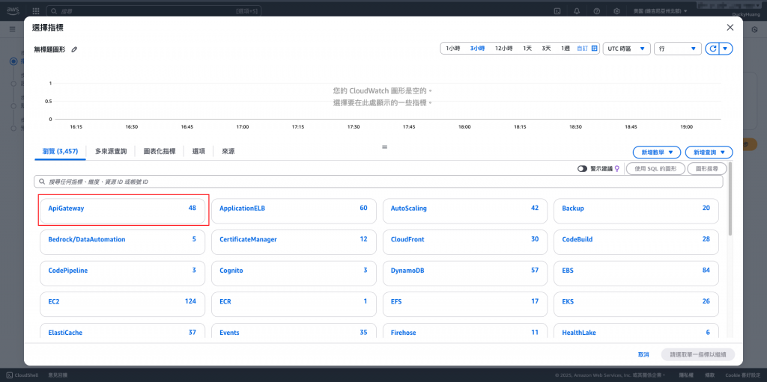Open the settings gear icon
This screenshot has height=382, width=767.
pyautogui.click(x=617, y=10)
